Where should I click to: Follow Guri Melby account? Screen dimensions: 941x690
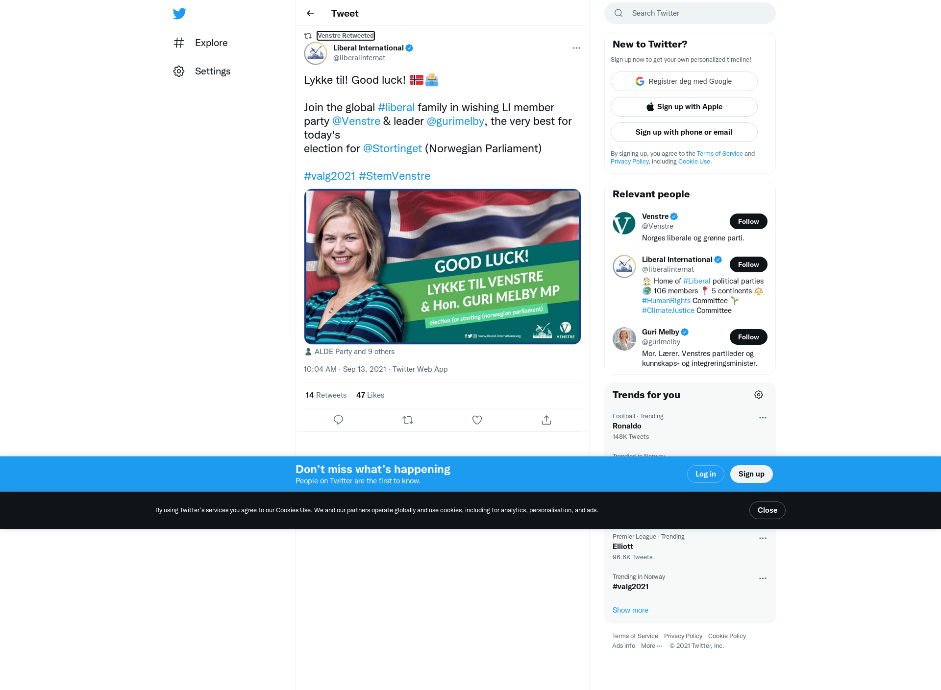[x=748, y=337]
